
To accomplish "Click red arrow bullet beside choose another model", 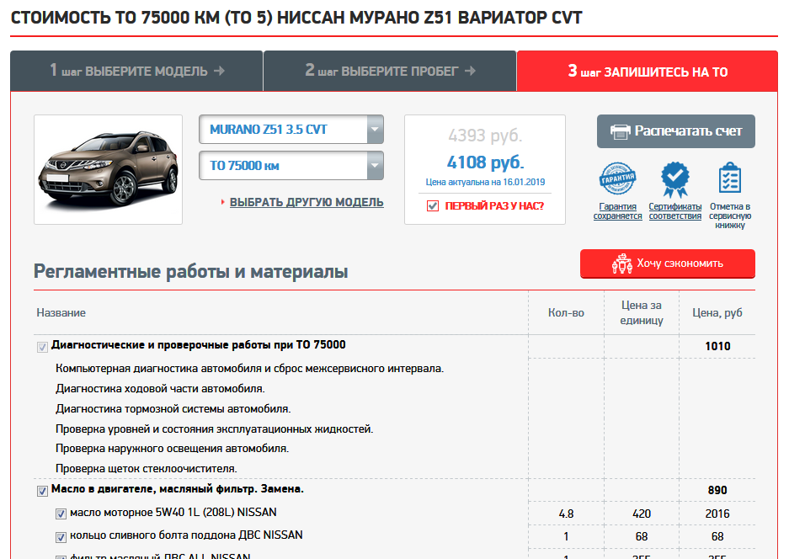I will (x=222, y=202).
